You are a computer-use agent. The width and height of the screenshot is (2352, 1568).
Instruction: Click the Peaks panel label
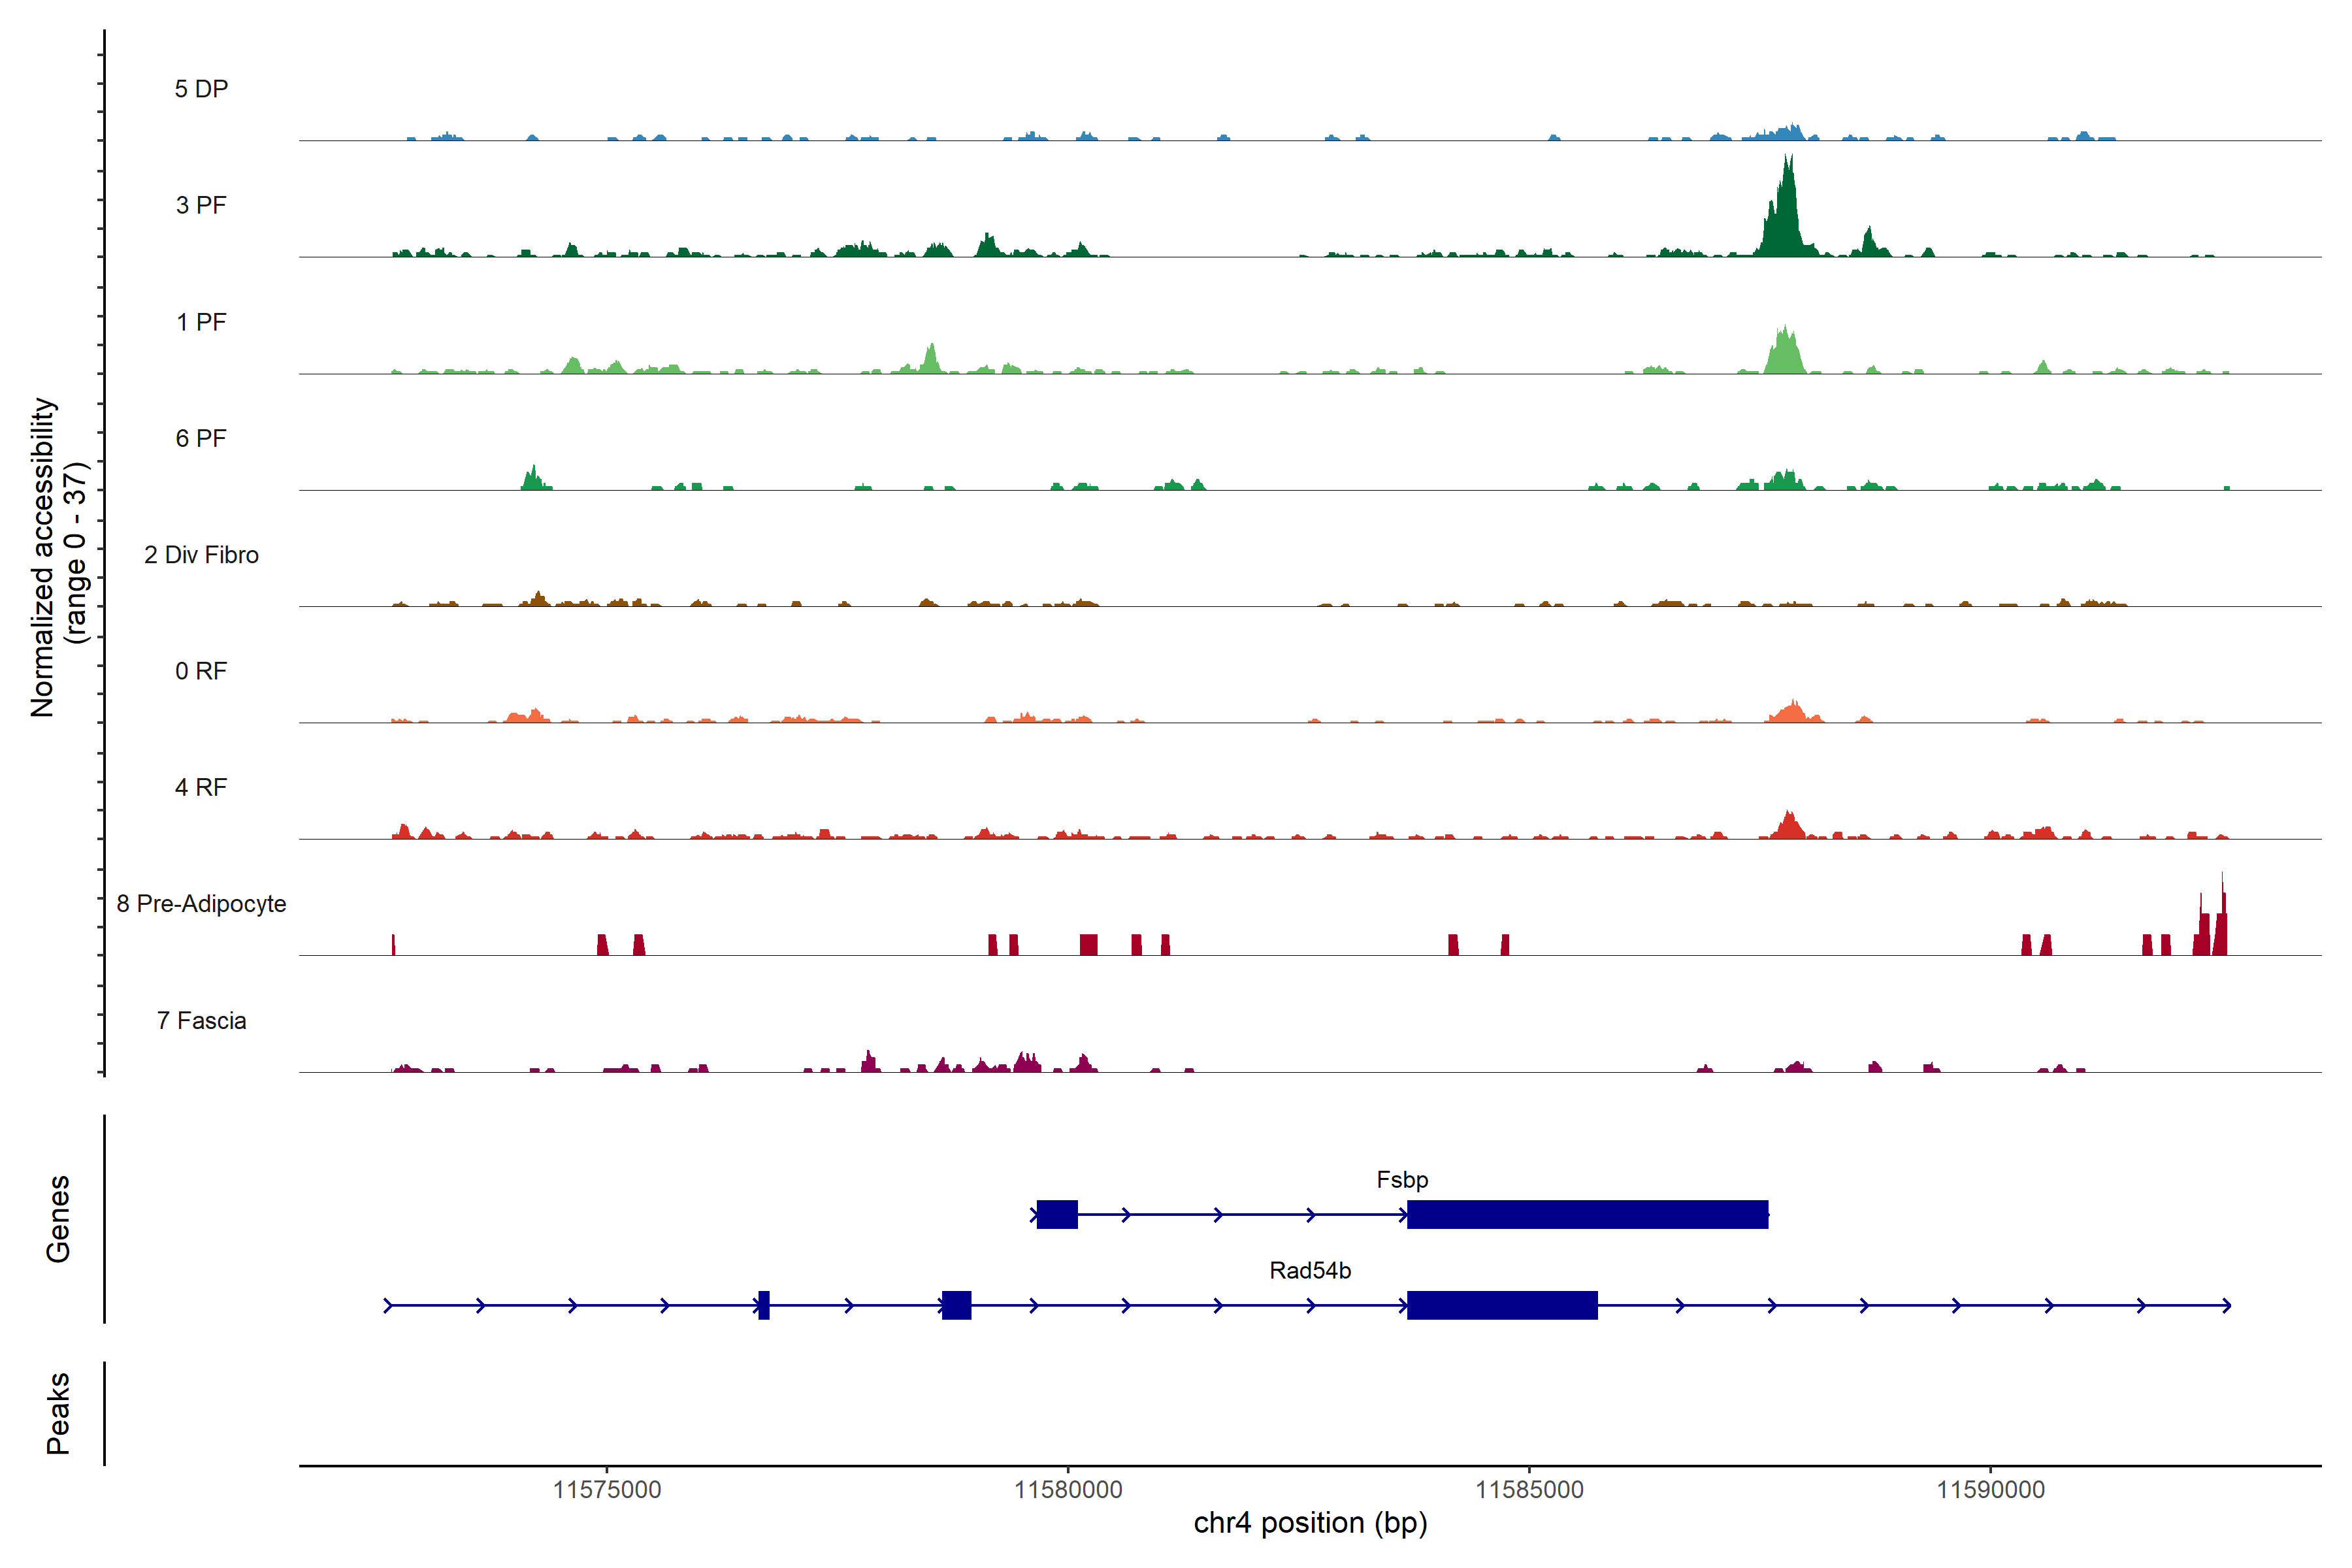[58, 1413]
